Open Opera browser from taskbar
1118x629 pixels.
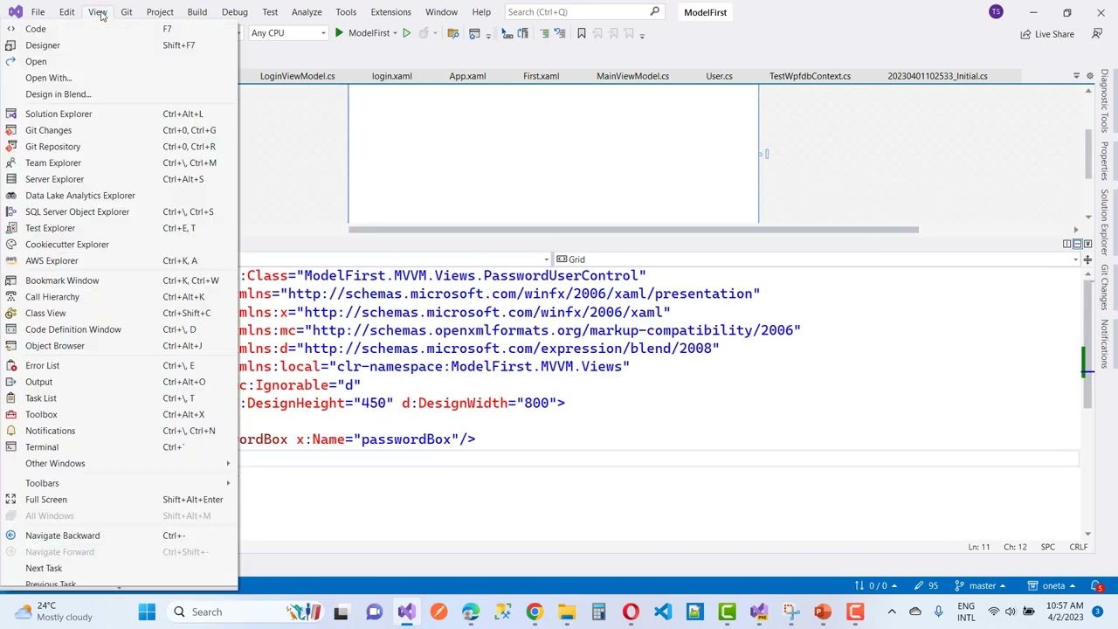(x=631, y=612)
